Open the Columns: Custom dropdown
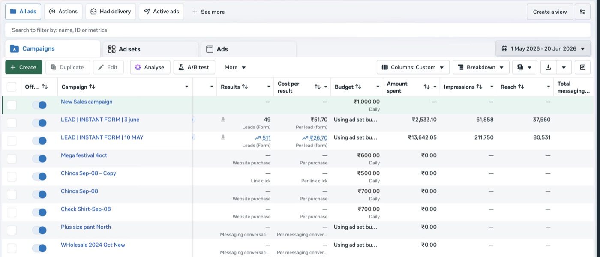 tap(413, 67)
